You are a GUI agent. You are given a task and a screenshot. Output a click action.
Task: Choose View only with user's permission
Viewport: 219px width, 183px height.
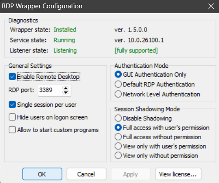coord(118,146)
